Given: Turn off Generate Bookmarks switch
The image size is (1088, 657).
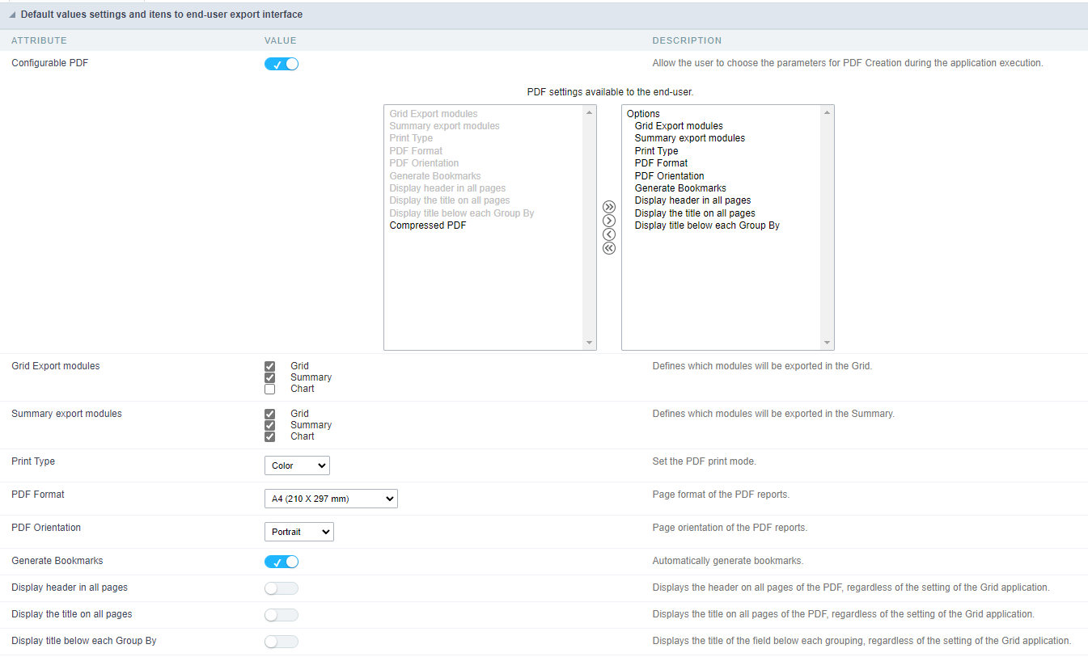Looking at the screenshot, I should (x=282, y=562).
